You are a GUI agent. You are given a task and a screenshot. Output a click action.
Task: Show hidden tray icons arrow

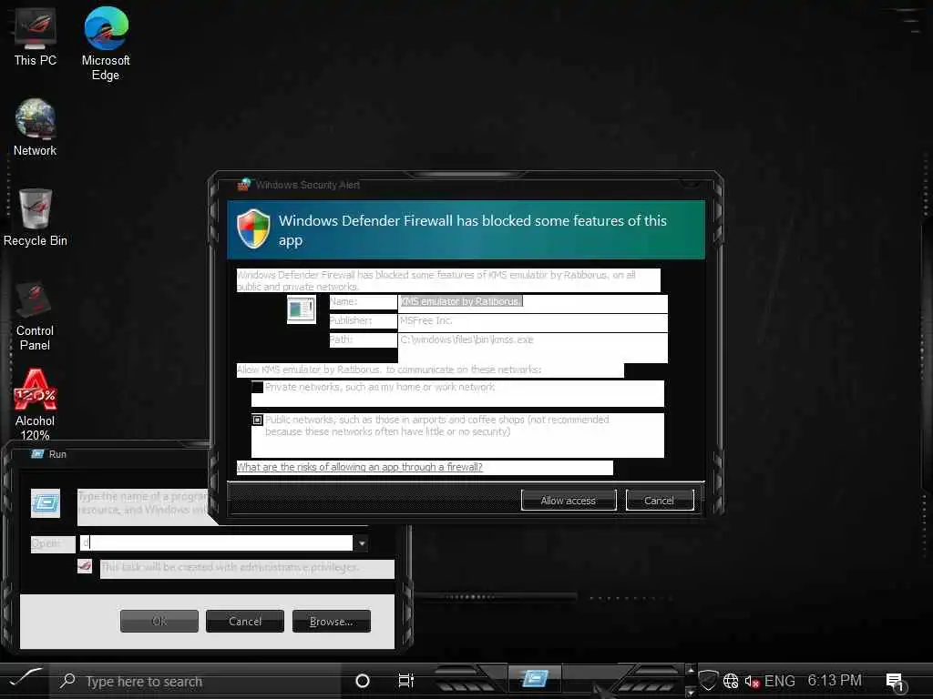point(691,670)
